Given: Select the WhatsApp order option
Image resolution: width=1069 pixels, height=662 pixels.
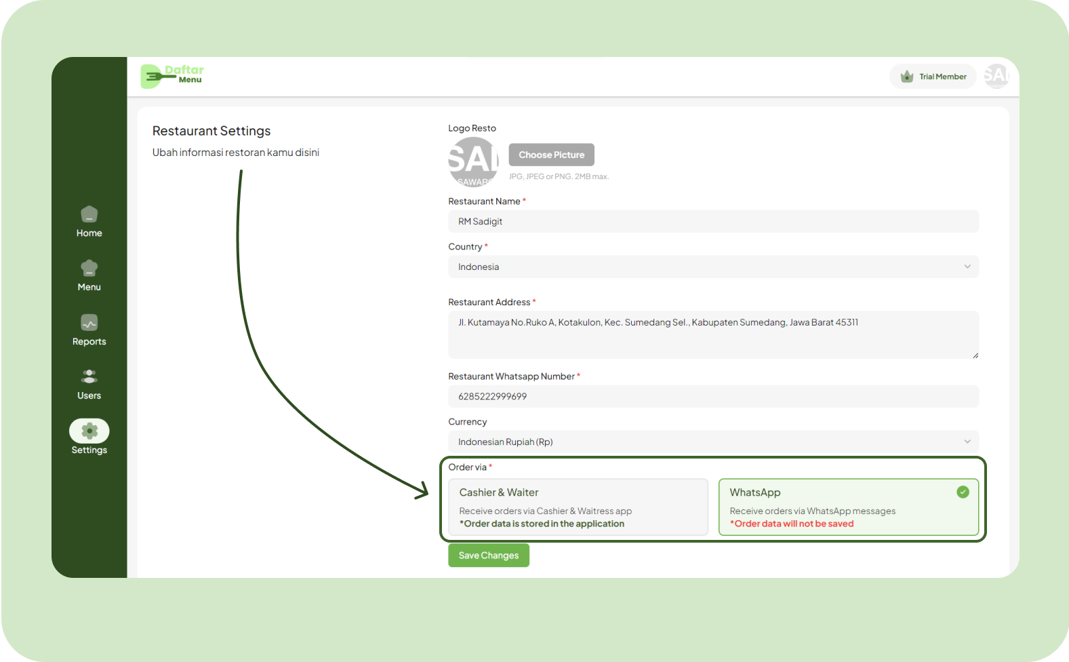Looking at the screenshot, I should click(x=847, y=507).
